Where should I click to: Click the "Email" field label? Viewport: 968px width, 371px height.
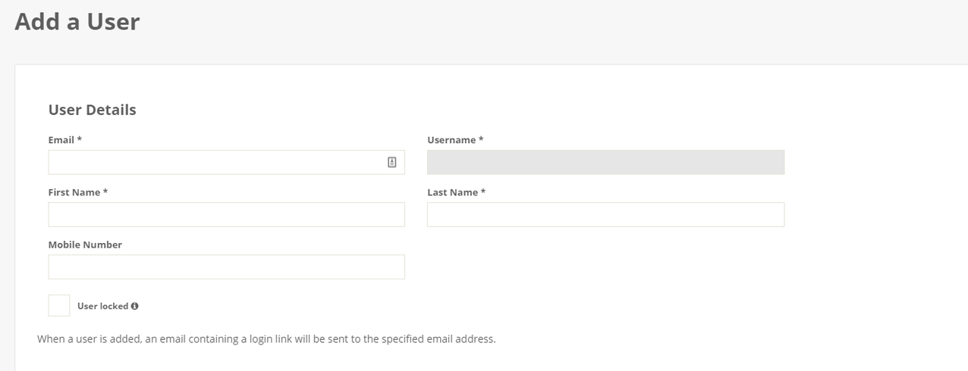click(61, 140)
